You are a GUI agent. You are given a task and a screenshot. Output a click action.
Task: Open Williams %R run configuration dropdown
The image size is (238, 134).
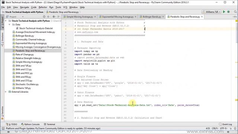[x=211, y=12]
